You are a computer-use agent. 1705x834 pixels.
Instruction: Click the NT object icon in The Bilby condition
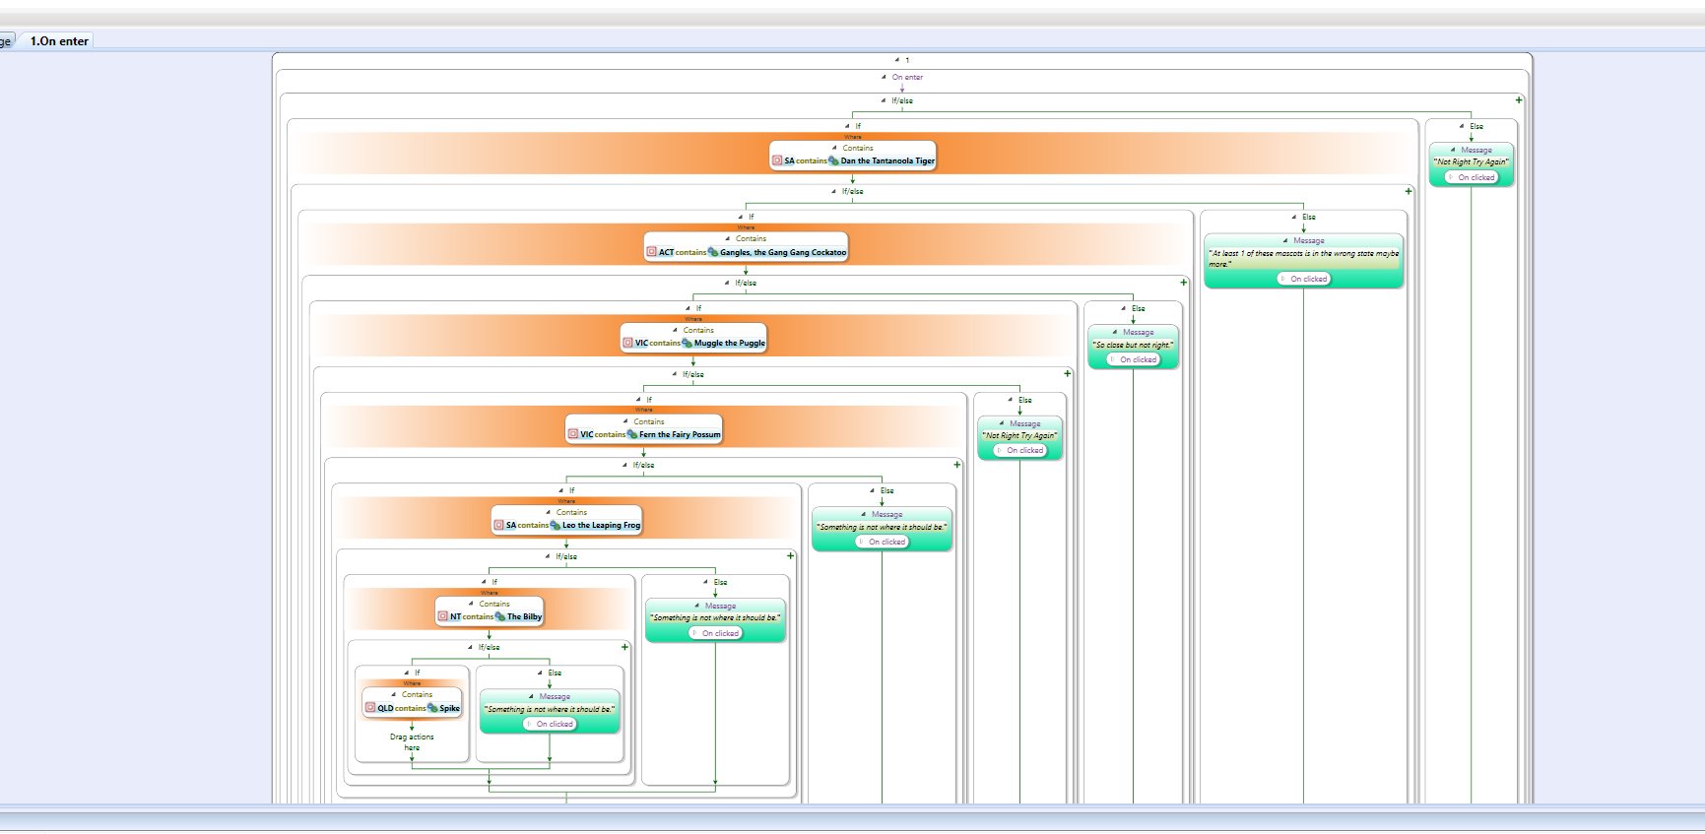click(443, 616)
